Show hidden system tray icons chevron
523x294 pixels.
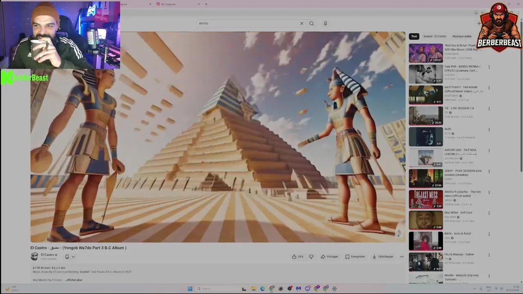point(474,289)
